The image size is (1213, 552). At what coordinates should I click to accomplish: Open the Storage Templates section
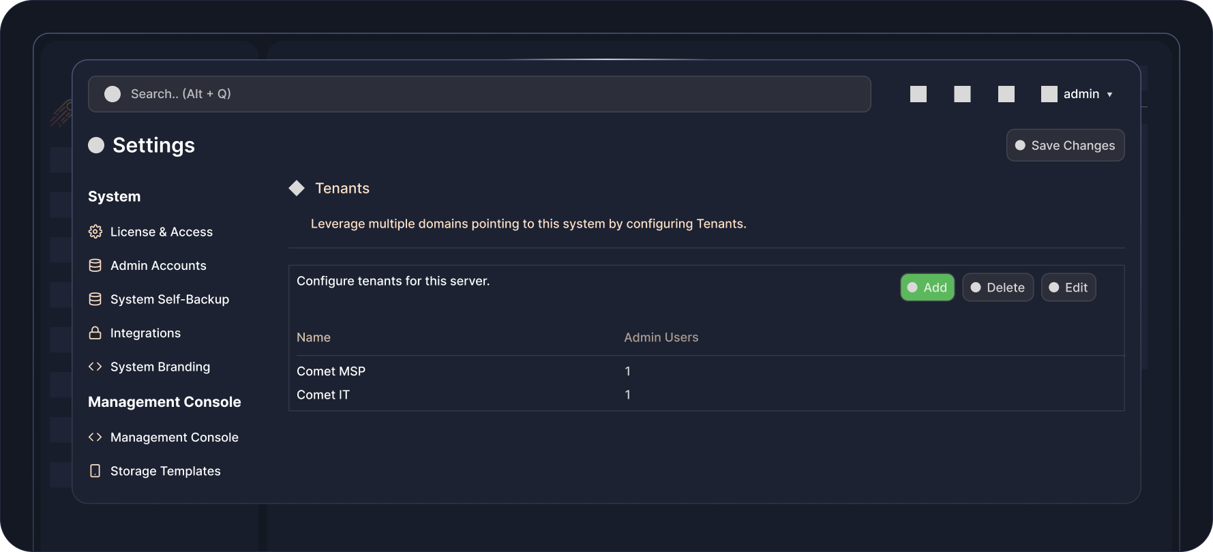coord(166,471)
